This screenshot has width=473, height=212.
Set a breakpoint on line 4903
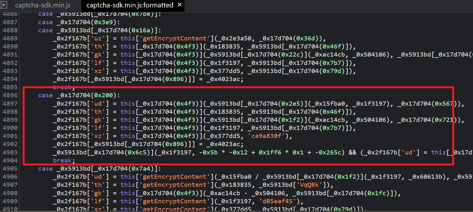coord(9,152)
